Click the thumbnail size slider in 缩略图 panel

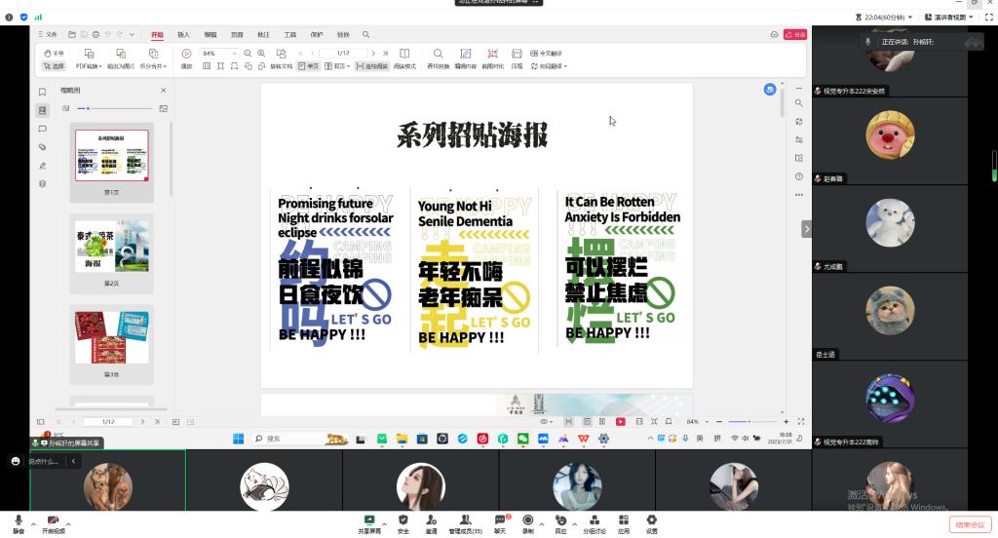click(89, 108)
